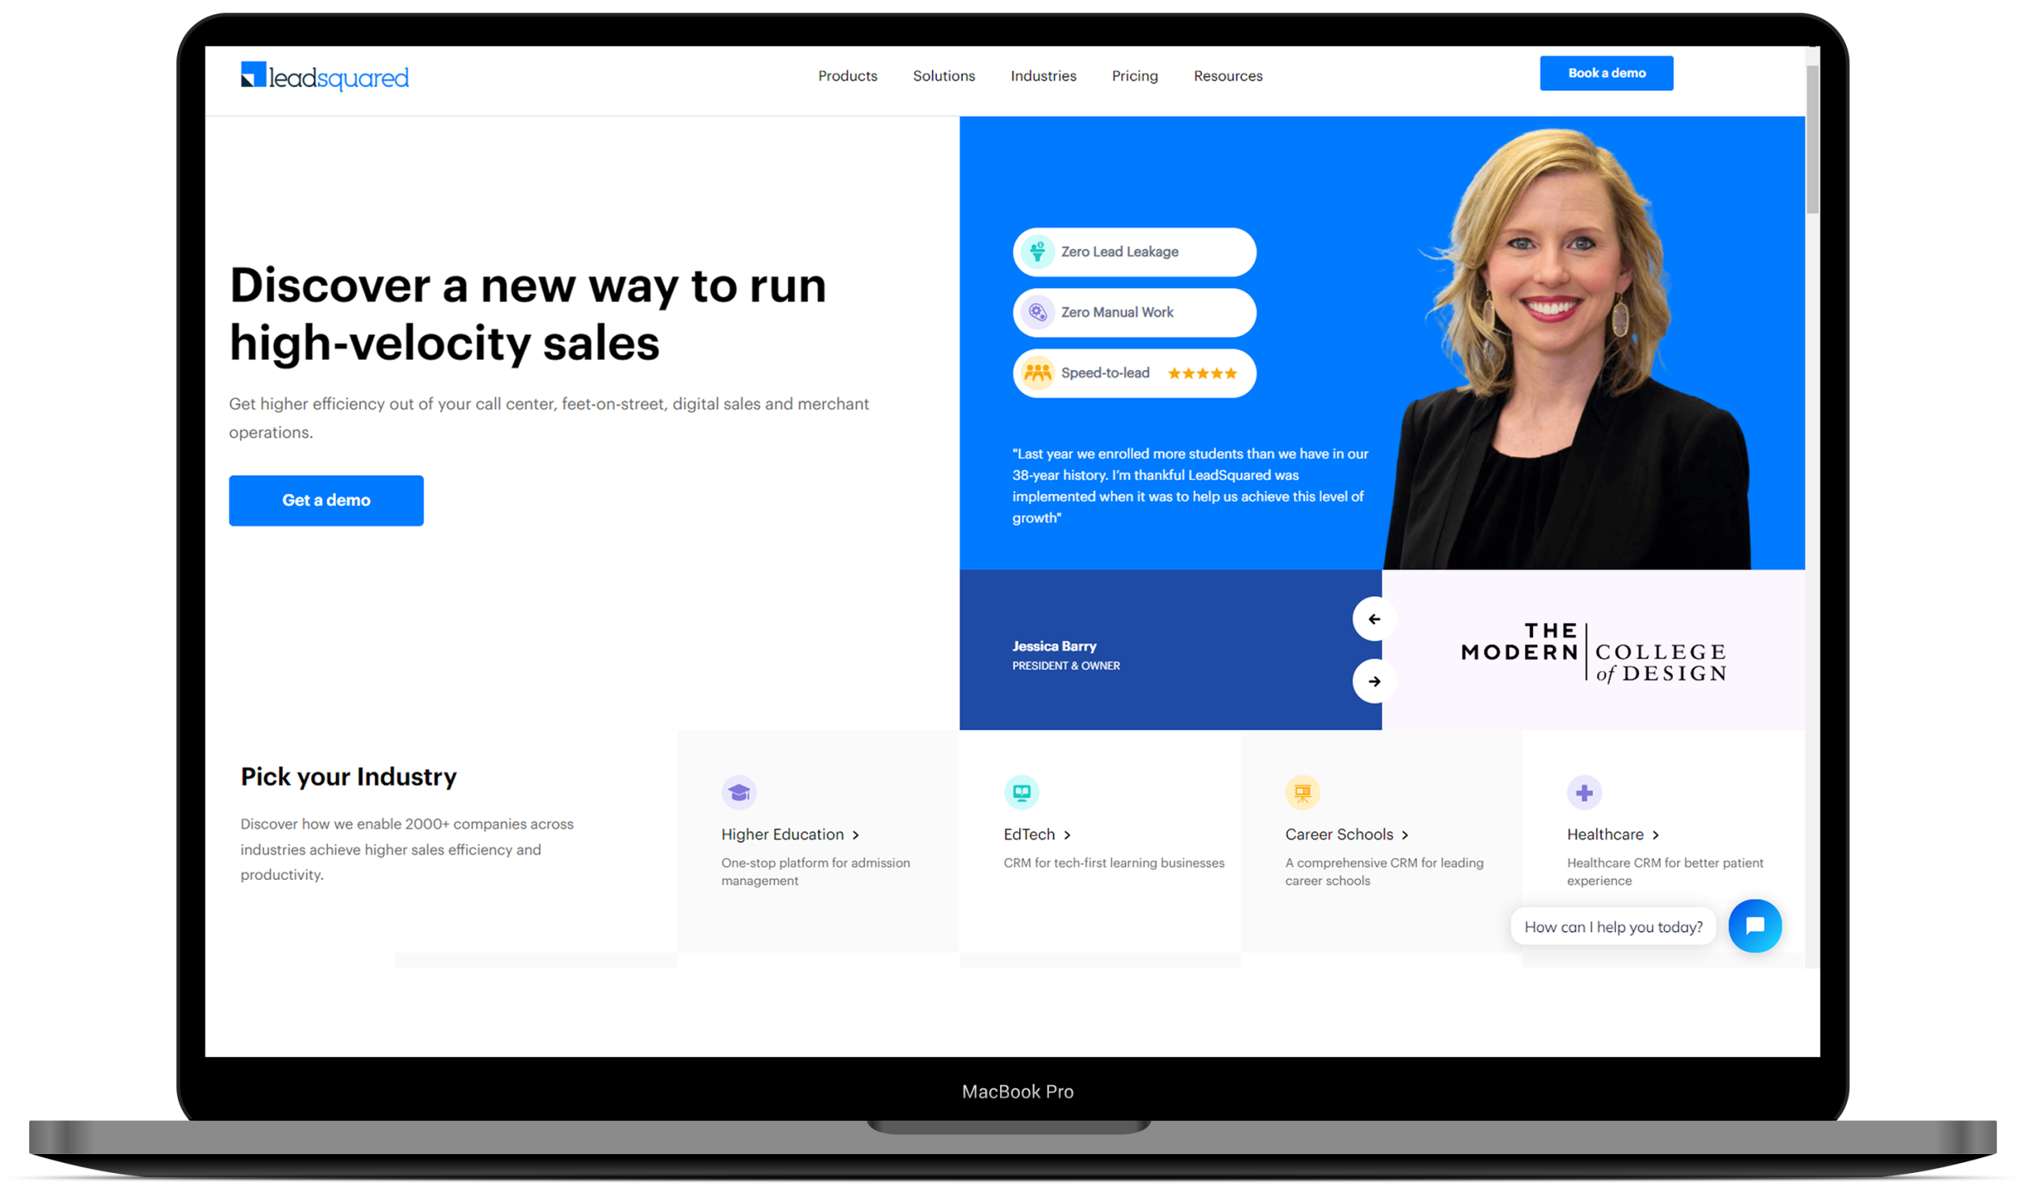
Task: Click the Get a demo button
Action: click(327, 500)
